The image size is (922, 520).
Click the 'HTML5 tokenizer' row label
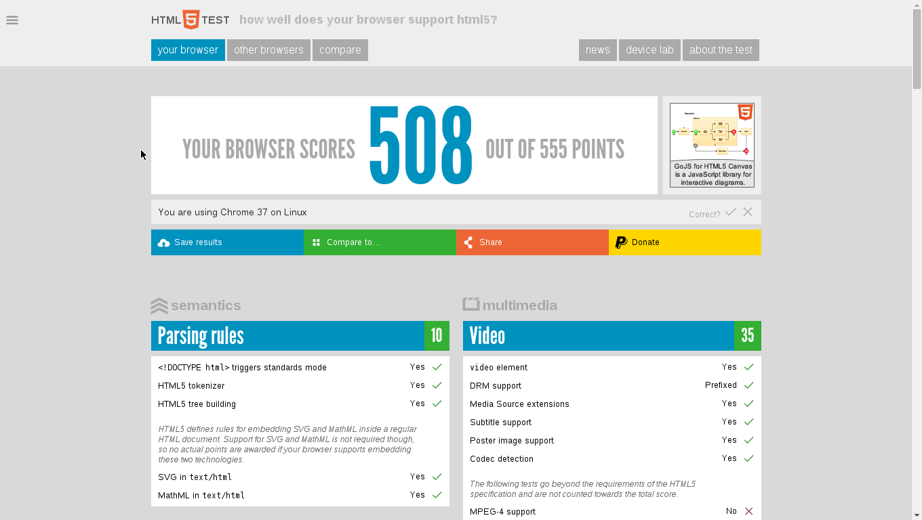coord(191,386)
